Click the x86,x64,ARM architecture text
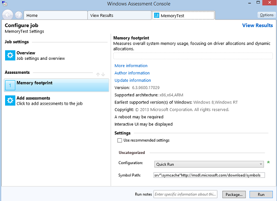The height and width of the screenshot is (201, 277). point(171,95)
